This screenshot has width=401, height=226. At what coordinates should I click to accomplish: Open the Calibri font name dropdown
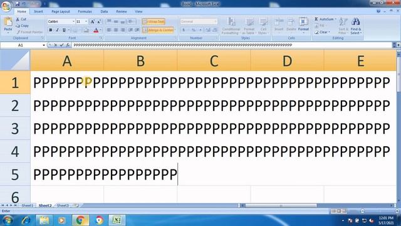click(73, 21)
